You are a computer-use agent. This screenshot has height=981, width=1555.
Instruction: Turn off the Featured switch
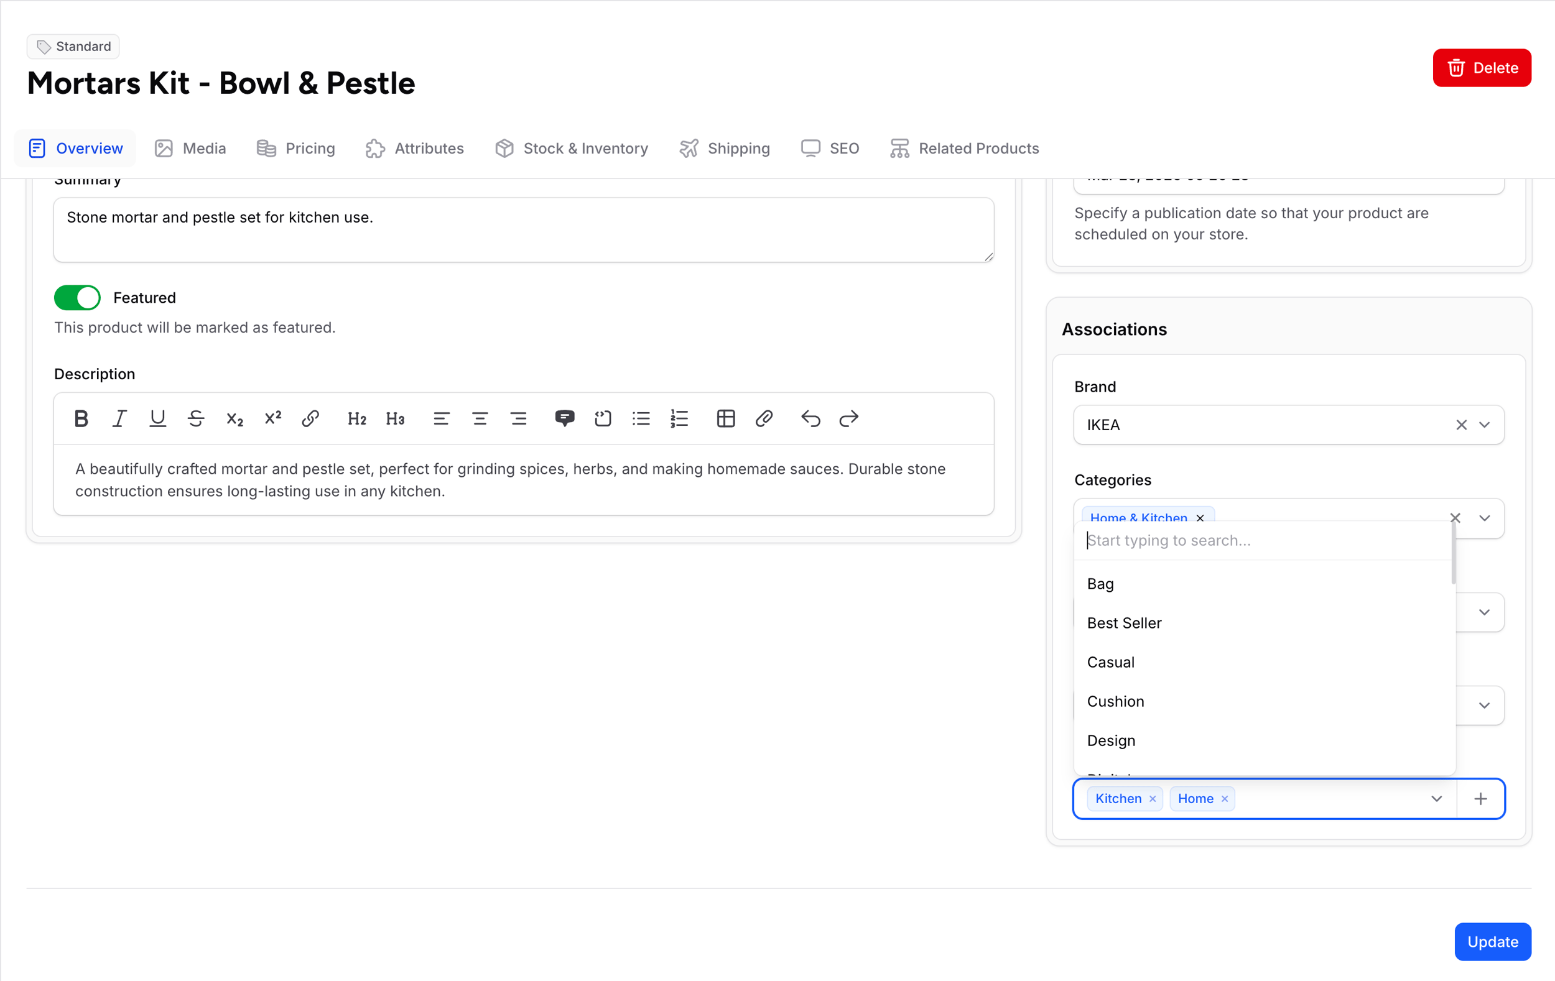(x=78, y=298)
